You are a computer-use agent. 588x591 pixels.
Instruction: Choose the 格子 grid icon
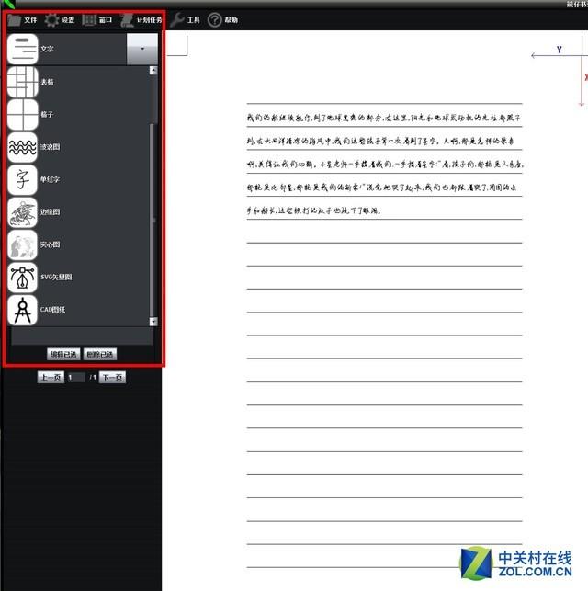coord(22,115)
